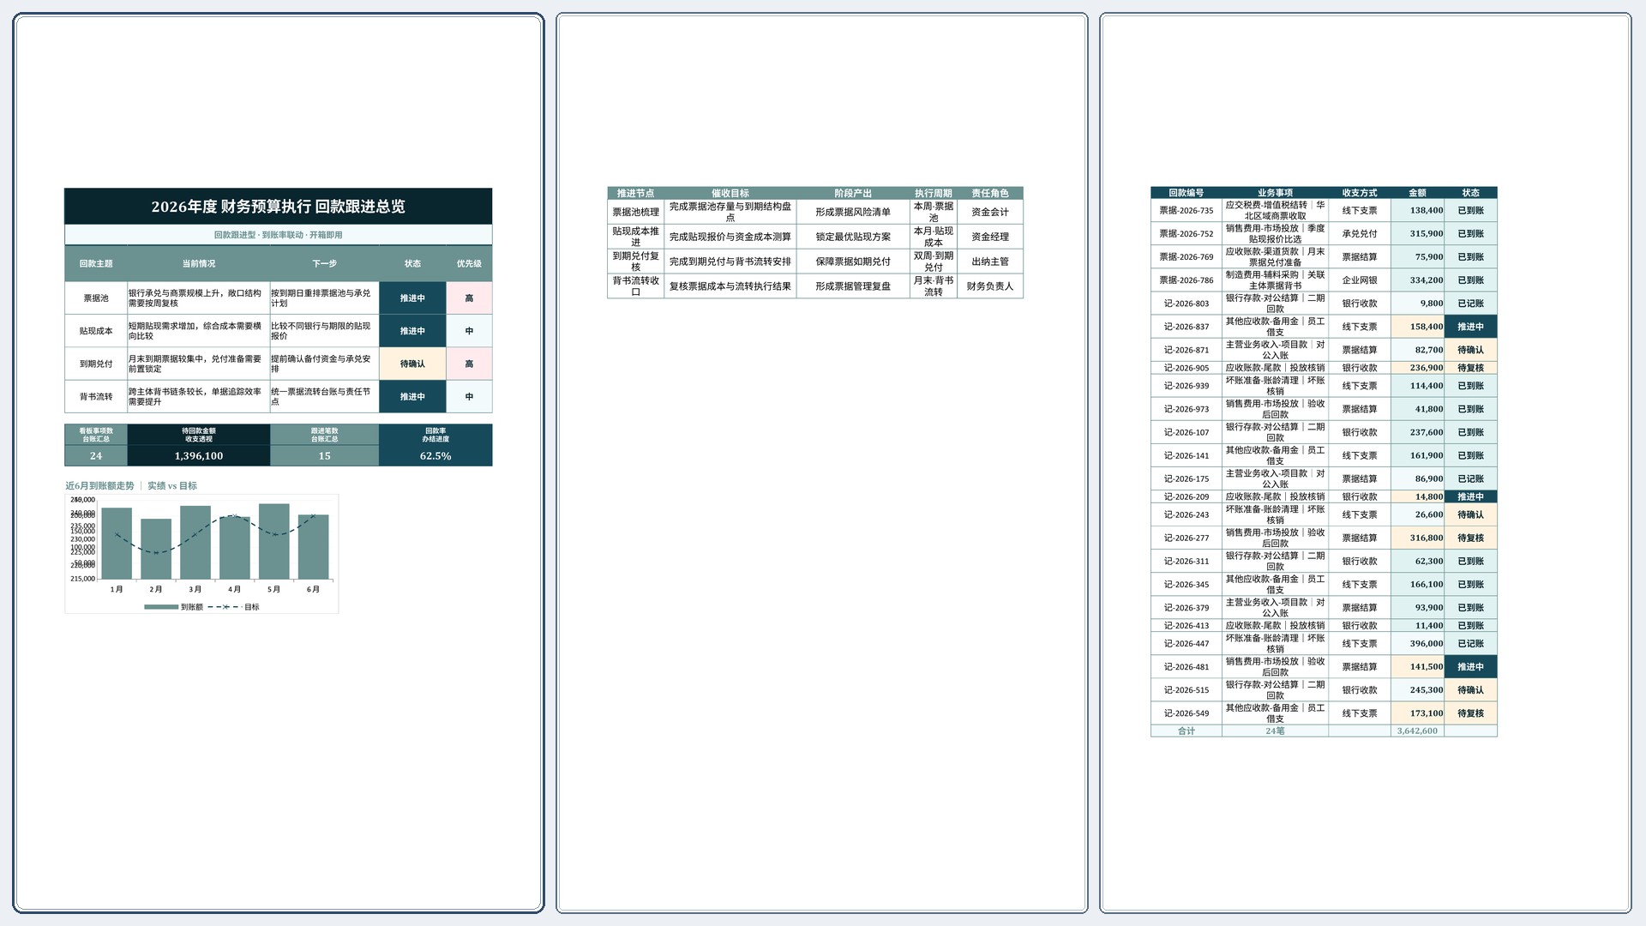This screenshot has height=926, width=1646.
Task: Click the 到账额 legend entry
Action: [x=173, y=607]
